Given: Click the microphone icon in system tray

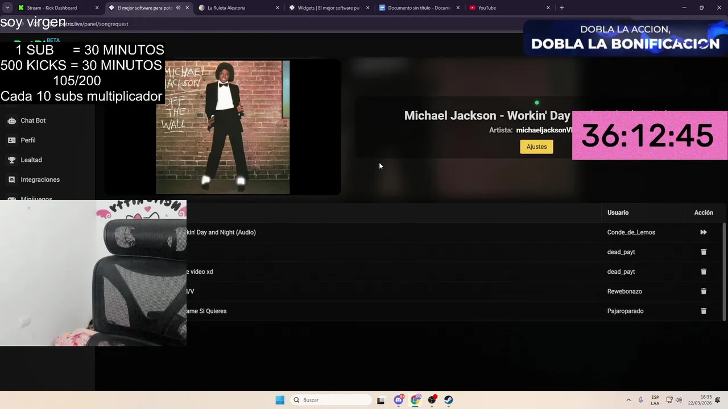Looking at the screenshot, I should (641, 400).
